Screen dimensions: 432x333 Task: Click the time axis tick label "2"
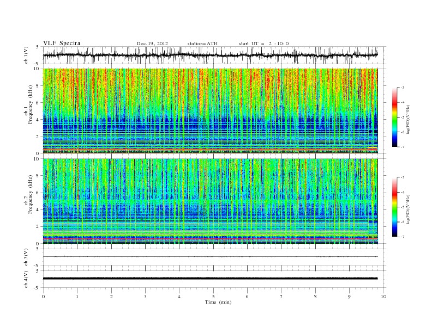click(111, 297)
